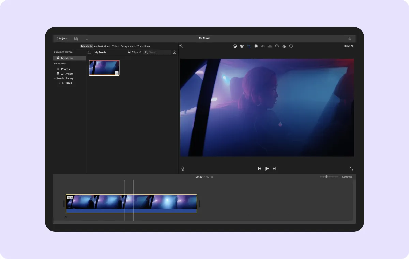The width and height of the screenshot is (409, 259).
Task: Click the Import Media down-arrow icon
Action: [87, 38]
